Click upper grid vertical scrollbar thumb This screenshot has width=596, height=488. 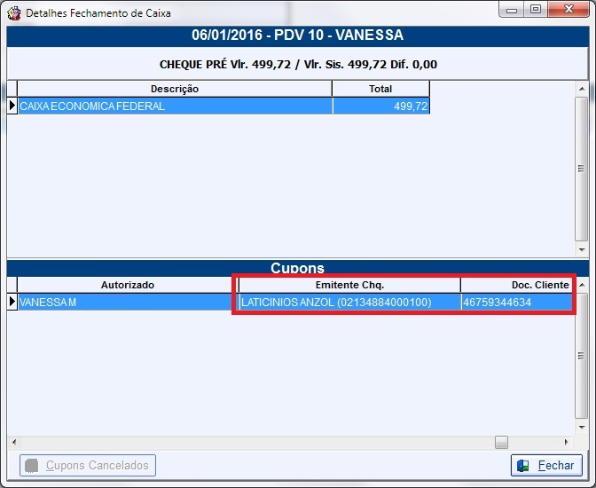click(x=582, y=169)
